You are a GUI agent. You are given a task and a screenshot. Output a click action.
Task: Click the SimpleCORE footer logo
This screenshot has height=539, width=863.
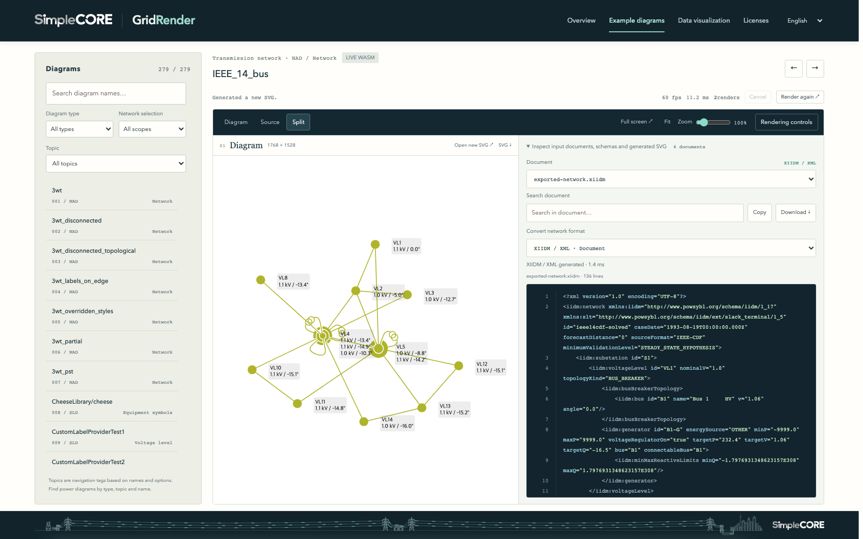pyautogui.click(x=798, y=525)
